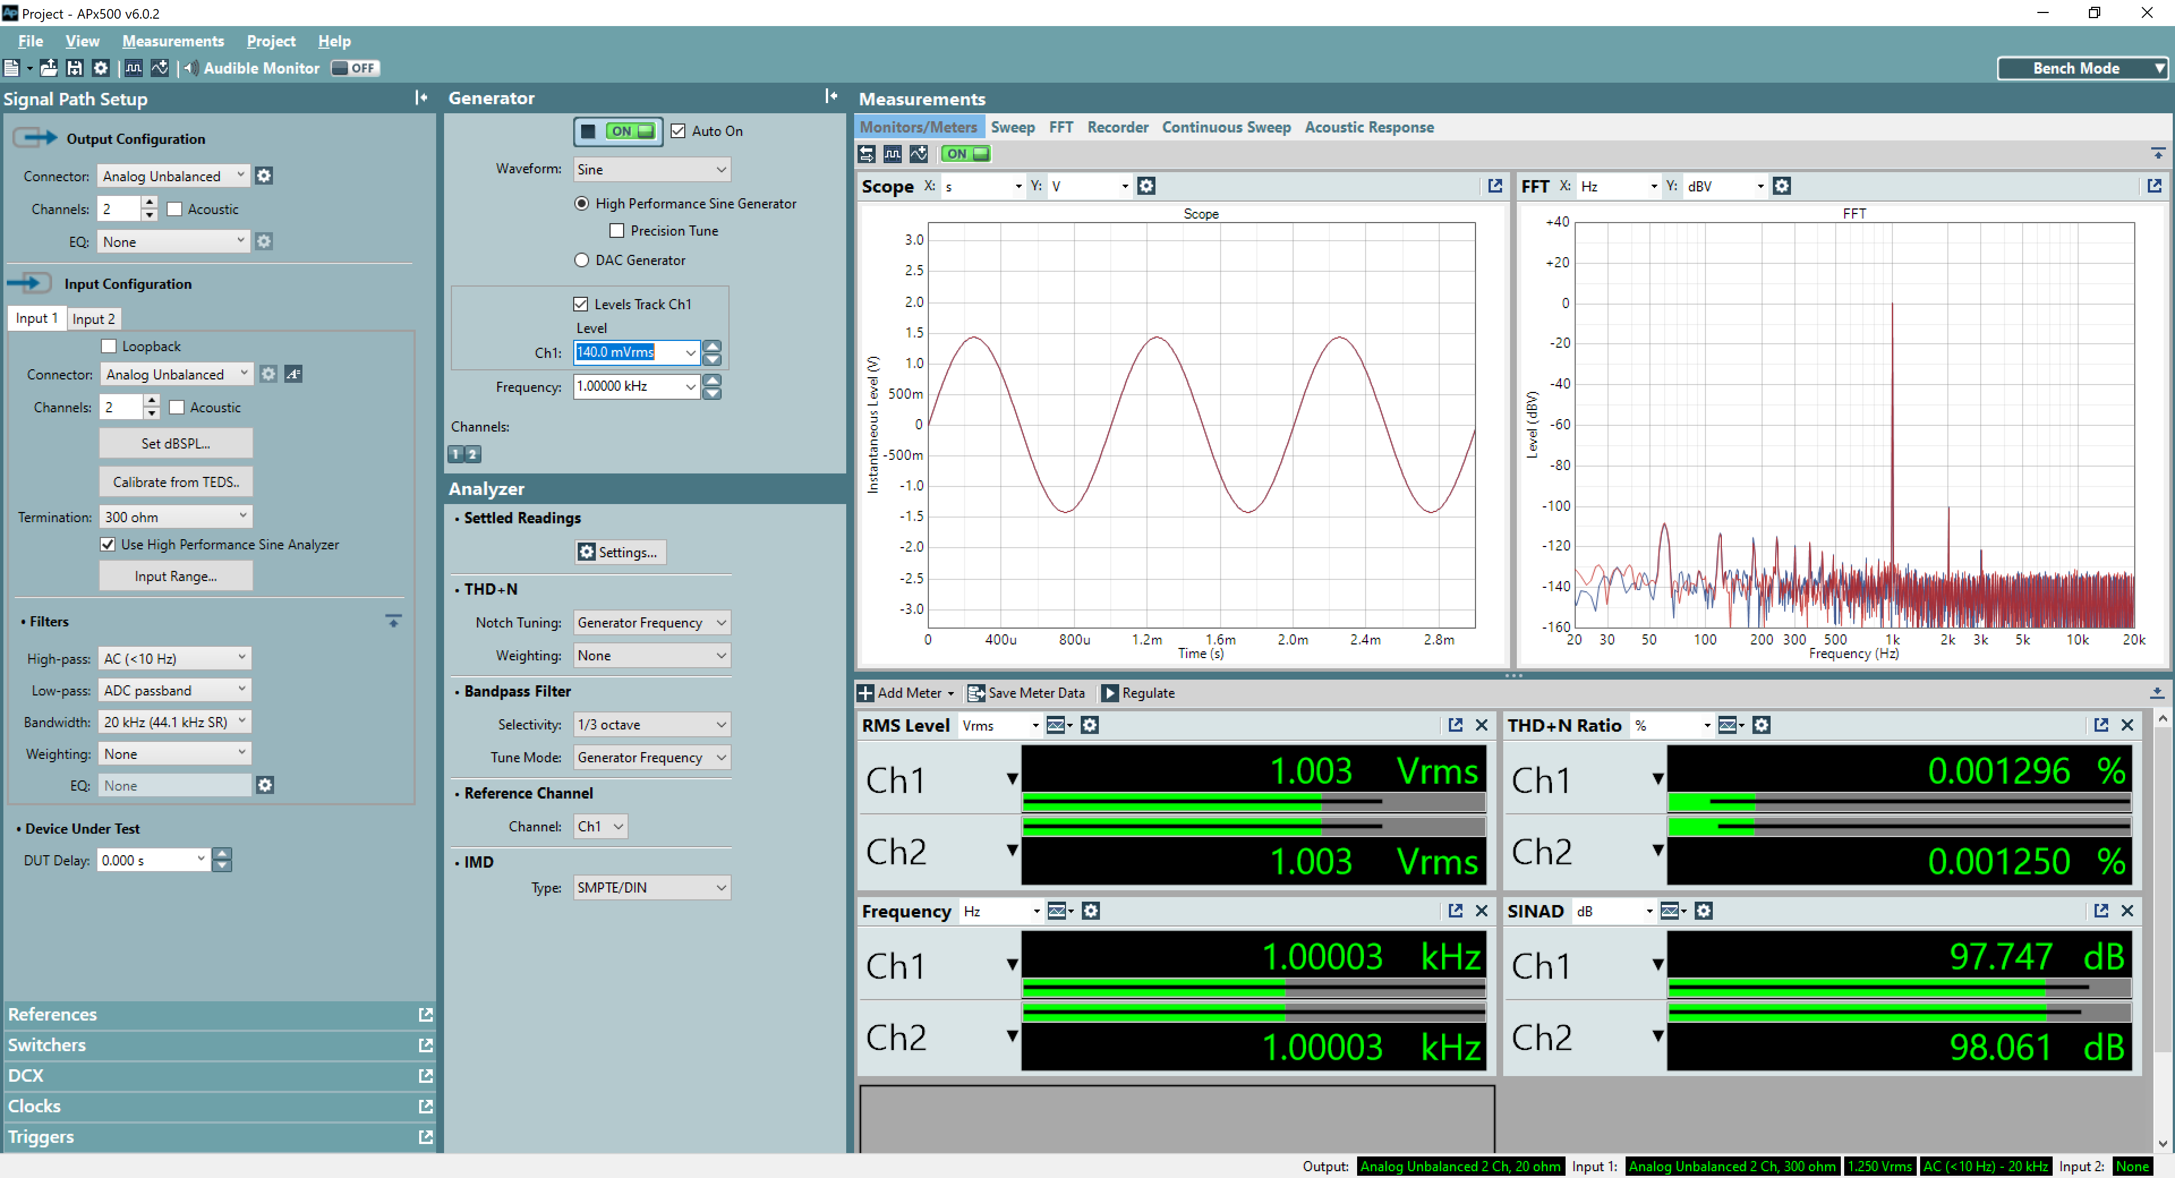Click Save Project icon in toolbar
2175x1178 pixels.
pyautogui.click(x=74, y=69)
